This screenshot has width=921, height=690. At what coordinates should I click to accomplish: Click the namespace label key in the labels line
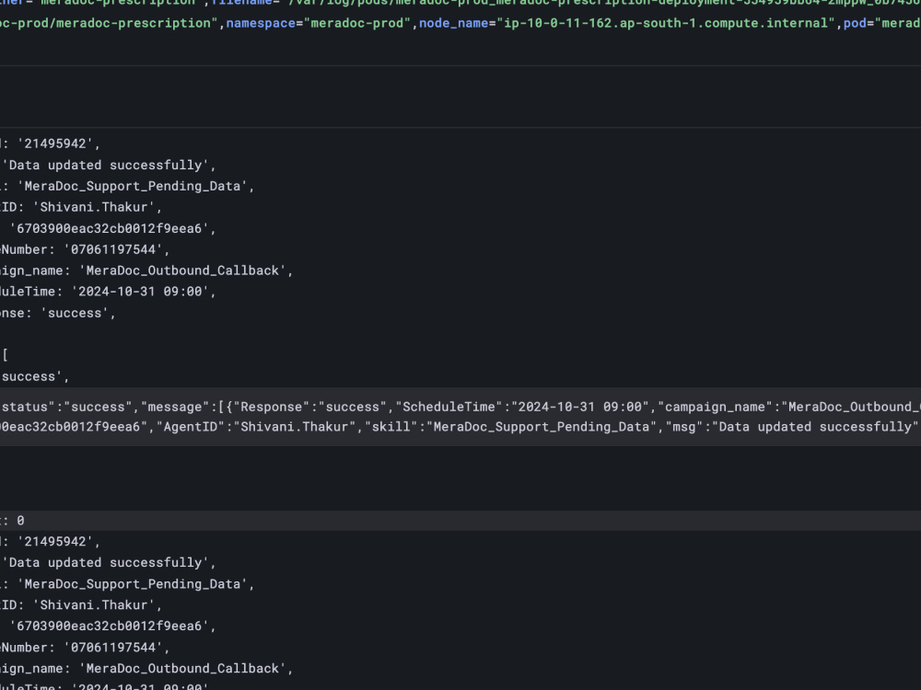click(x=261, y=23)
